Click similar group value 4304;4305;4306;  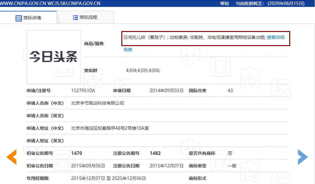[143, 71]
